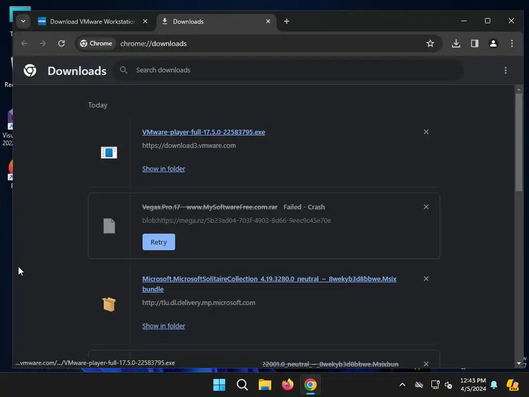Open the Chrome three-dot menu

click(x=512, y=43)
